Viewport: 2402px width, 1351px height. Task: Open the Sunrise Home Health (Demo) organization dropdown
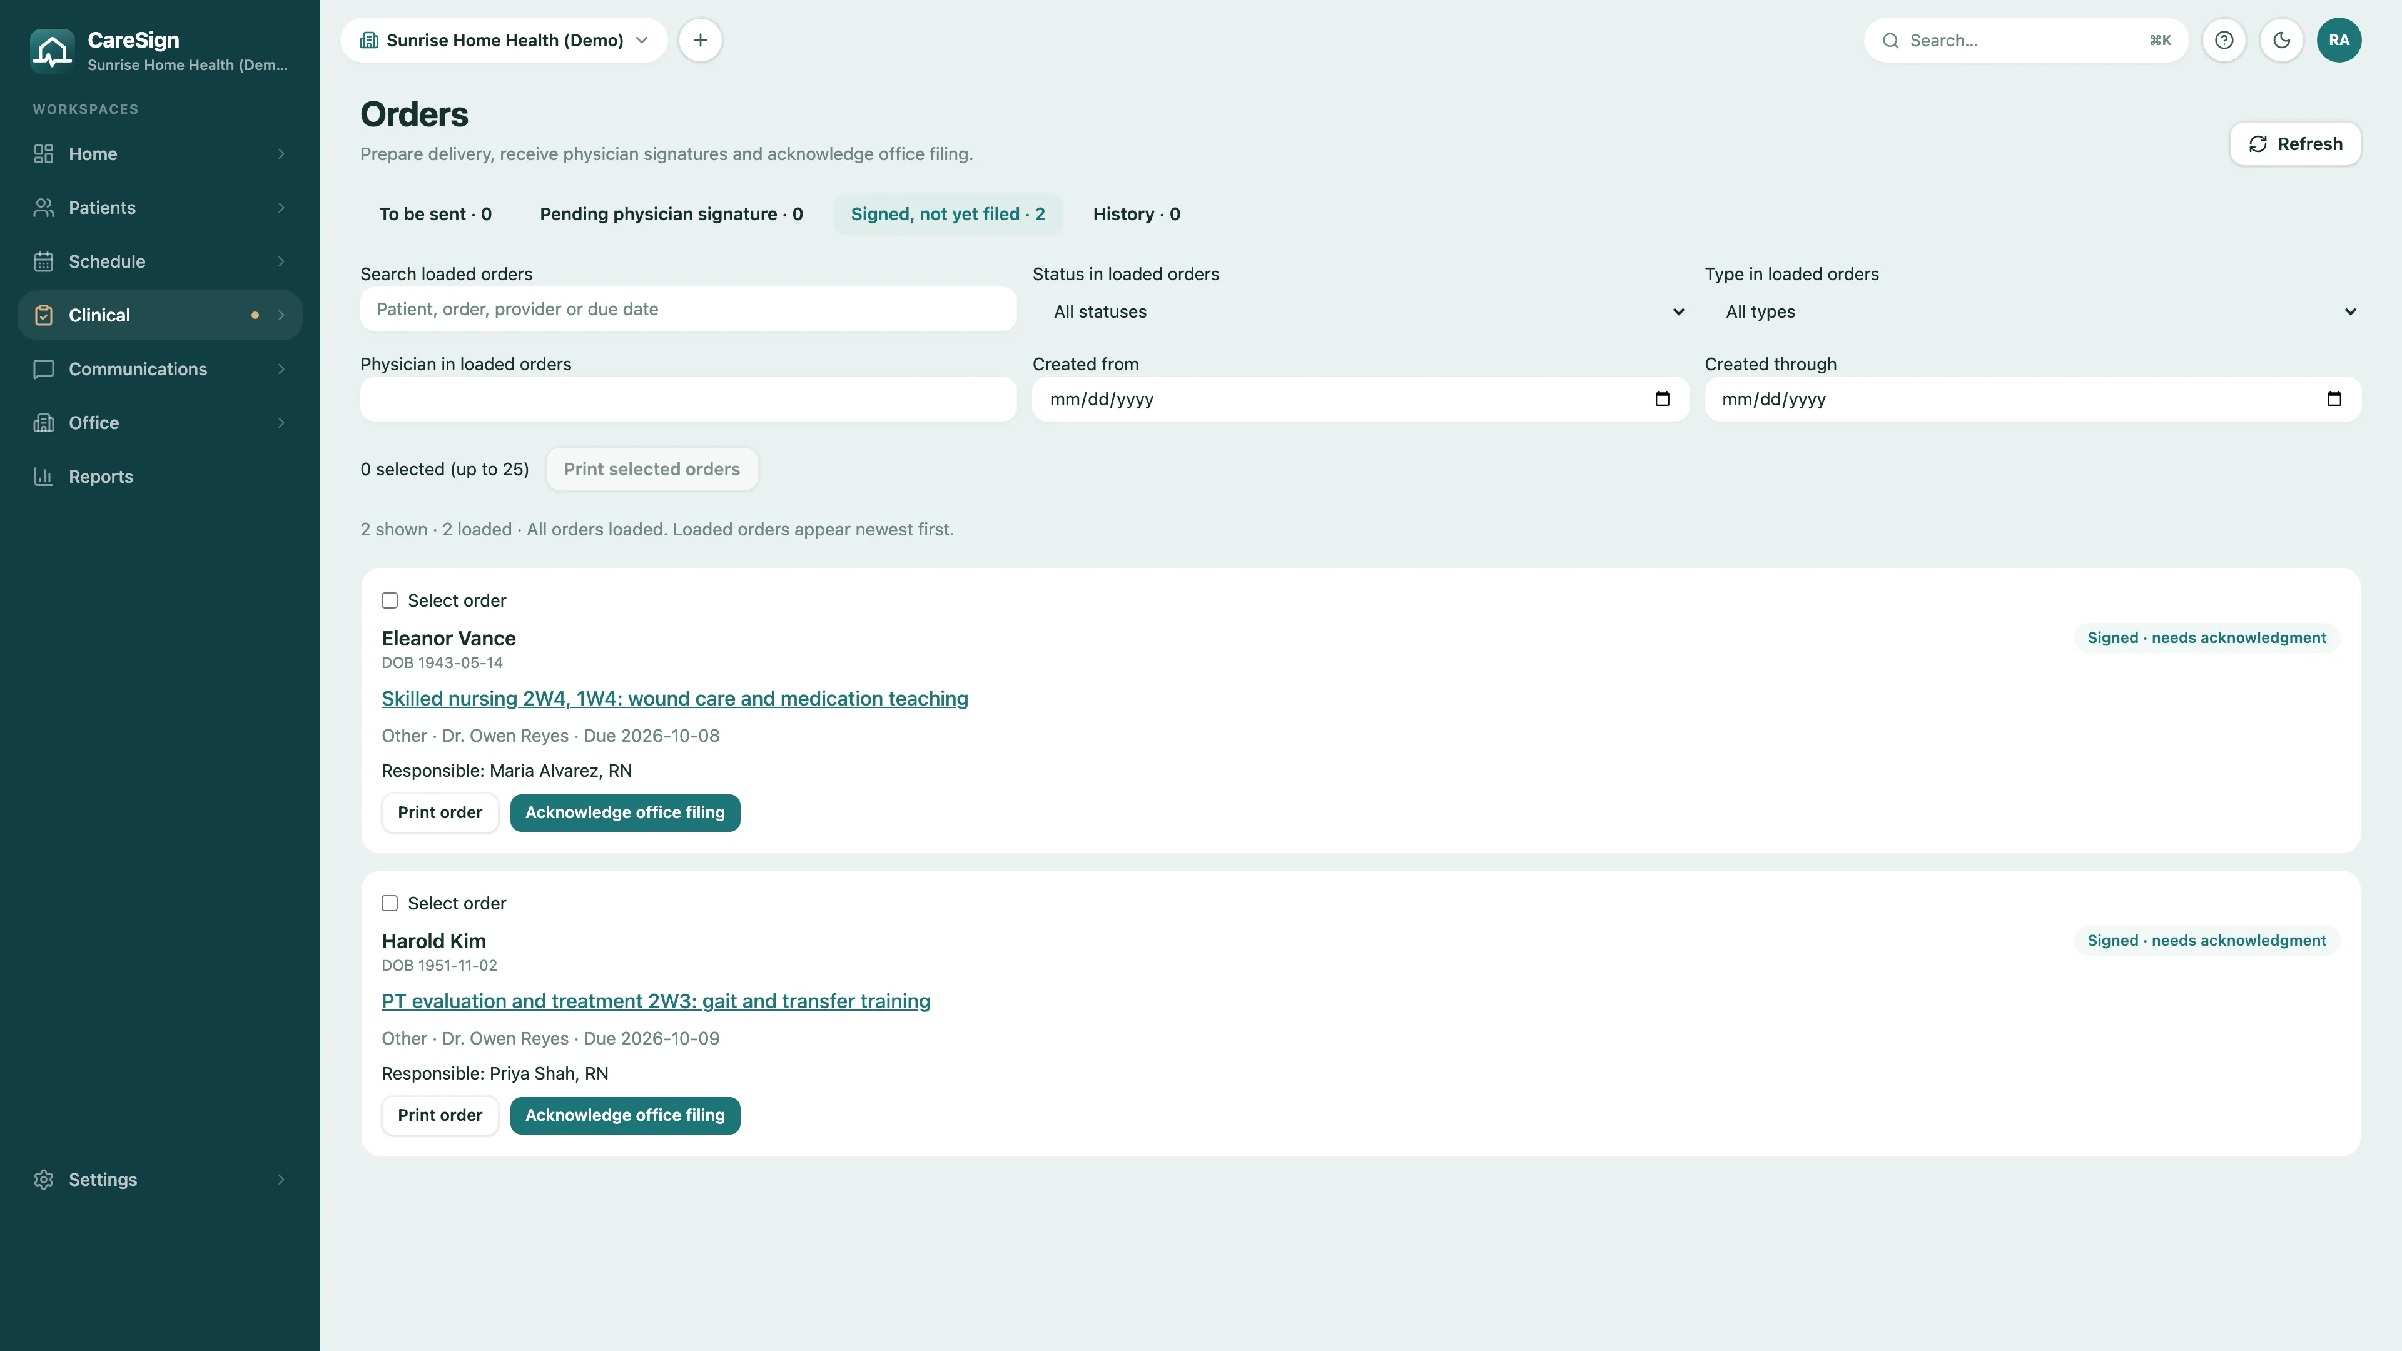click(x=504, y=40)
